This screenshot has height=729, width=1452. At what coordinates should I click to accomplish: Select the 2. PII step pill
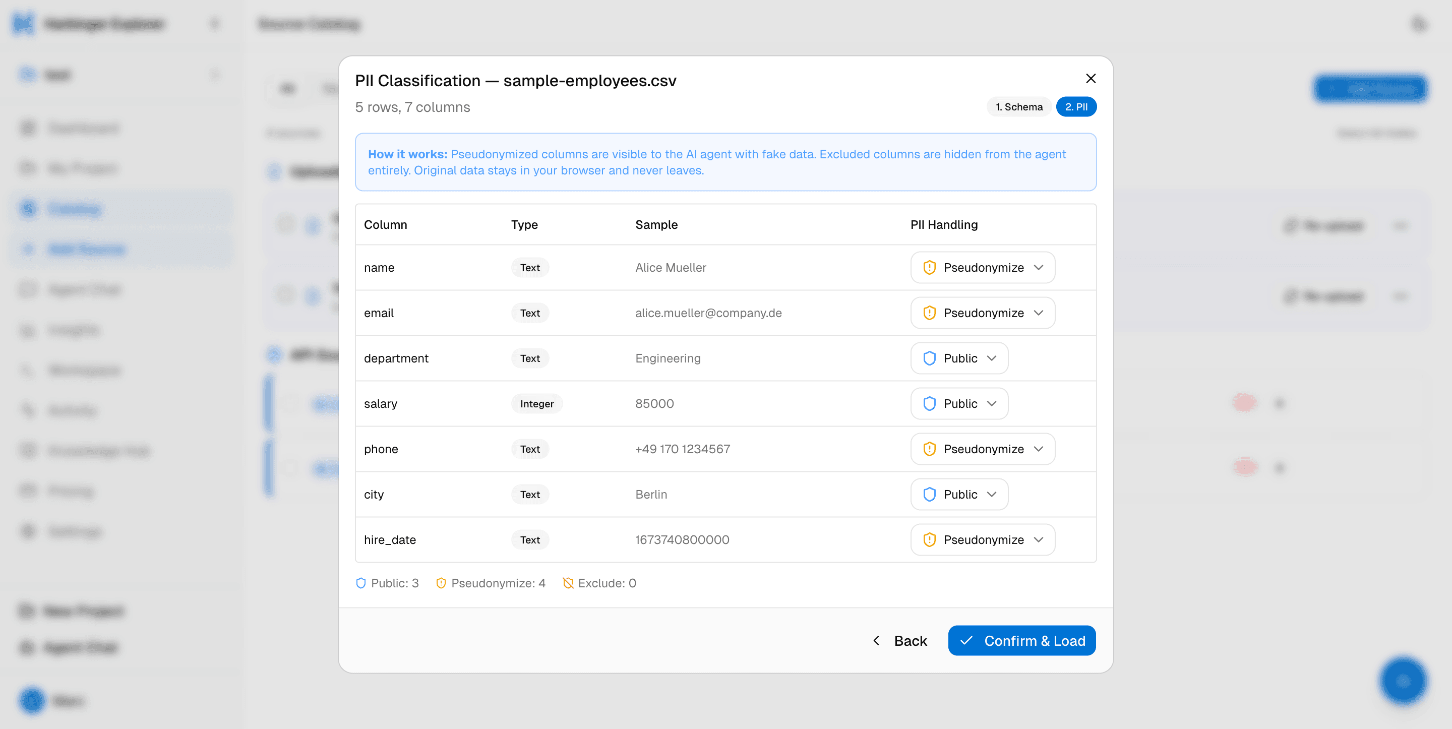pyautogui.click(x=1076, y=106)
